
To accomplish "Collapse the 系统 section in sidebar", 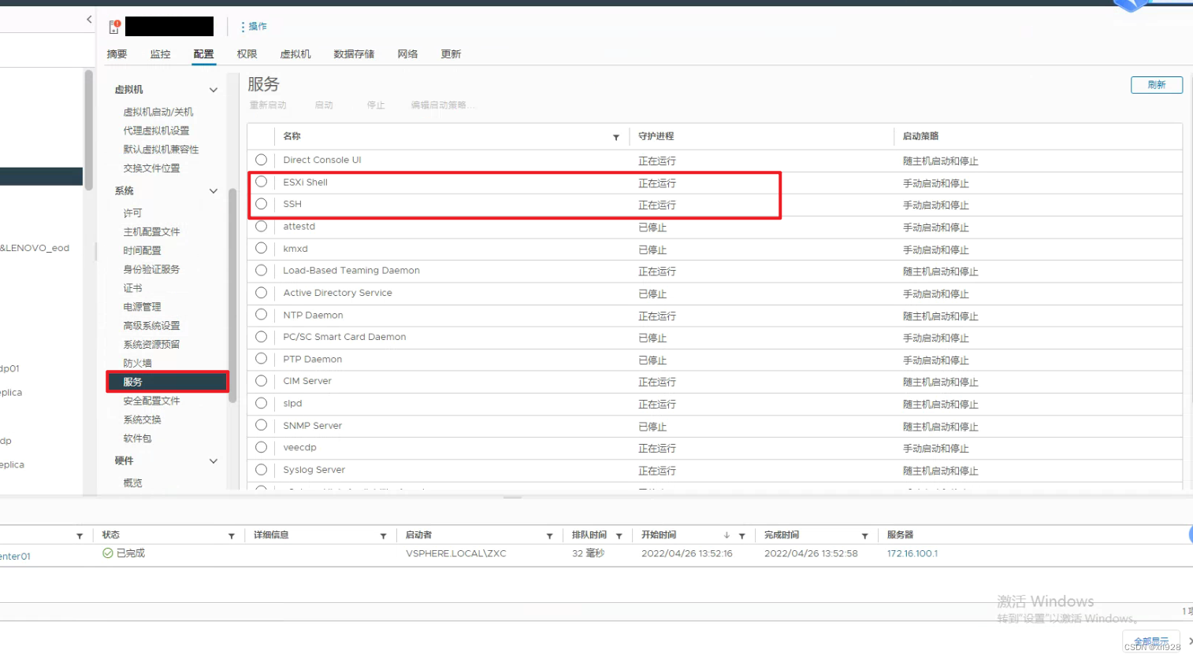I will 214,191.
